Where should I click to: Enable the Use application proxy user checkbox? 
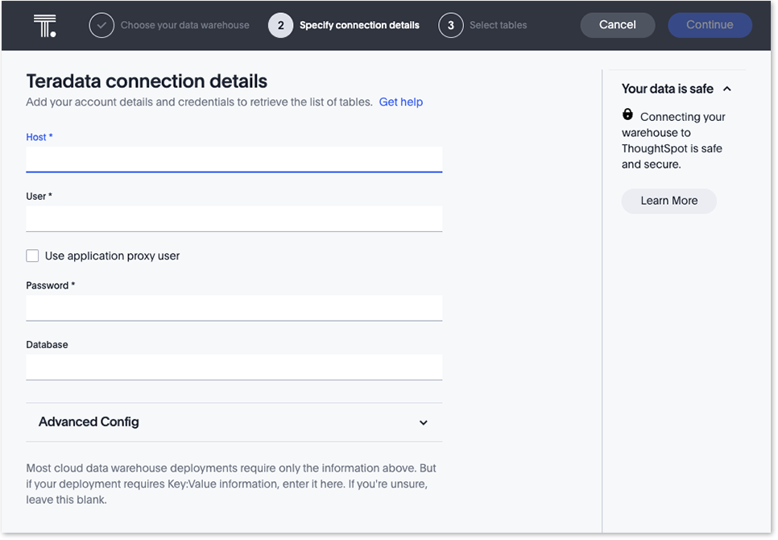[x=32, y=256]
